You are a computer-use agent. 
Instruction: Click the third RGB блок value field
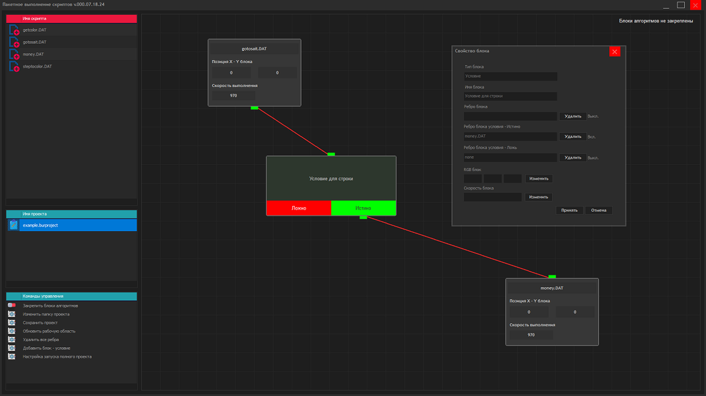coord(512,178)
